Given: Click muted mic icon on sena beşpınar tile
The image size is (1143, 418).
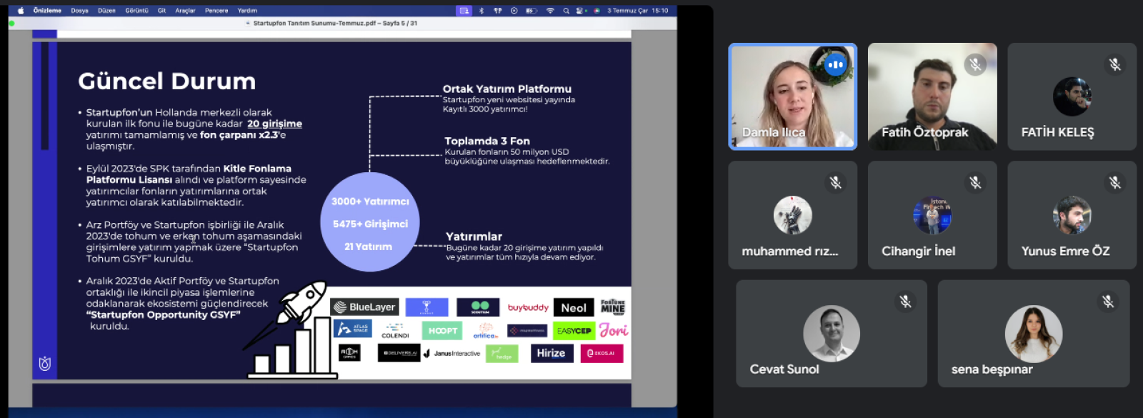Looking at the screenshot, I should pos(1108,302).
